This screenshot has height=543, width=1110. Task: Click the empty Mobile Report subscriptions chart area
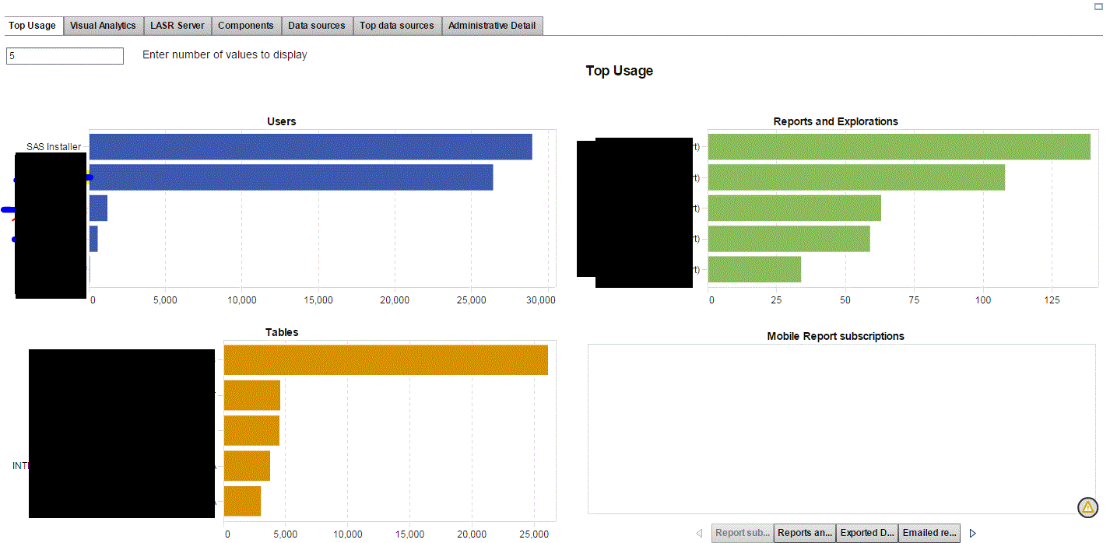841,429
